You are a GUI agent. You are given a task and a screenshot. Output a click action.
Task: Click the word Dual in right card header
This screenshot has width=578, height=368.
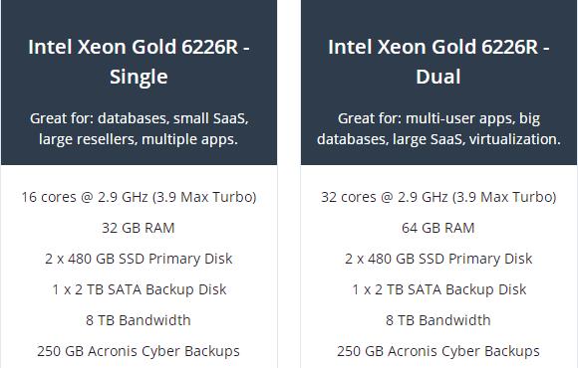(x=438, y=77)
